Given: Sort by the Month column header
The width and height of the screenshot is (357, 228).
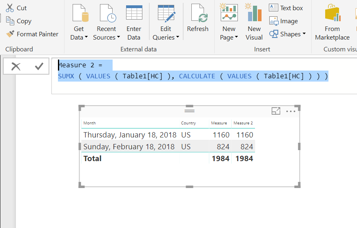Looking at the screenshot, I should tap(89, 123).
